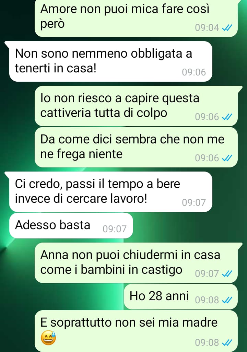Tap read ticks on 'ne frega niente' message
The height and width of the screenshot is (352, 247).
[227, 158]
